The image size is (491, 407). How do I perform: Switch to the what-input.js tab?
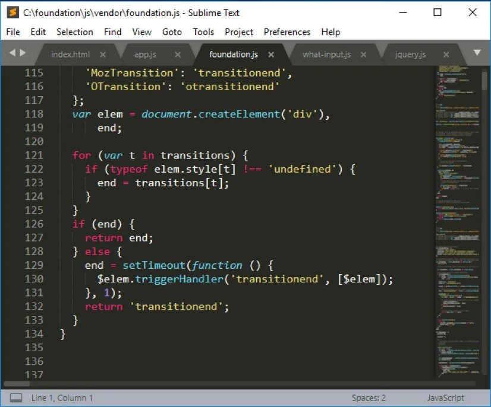(326, 55)
